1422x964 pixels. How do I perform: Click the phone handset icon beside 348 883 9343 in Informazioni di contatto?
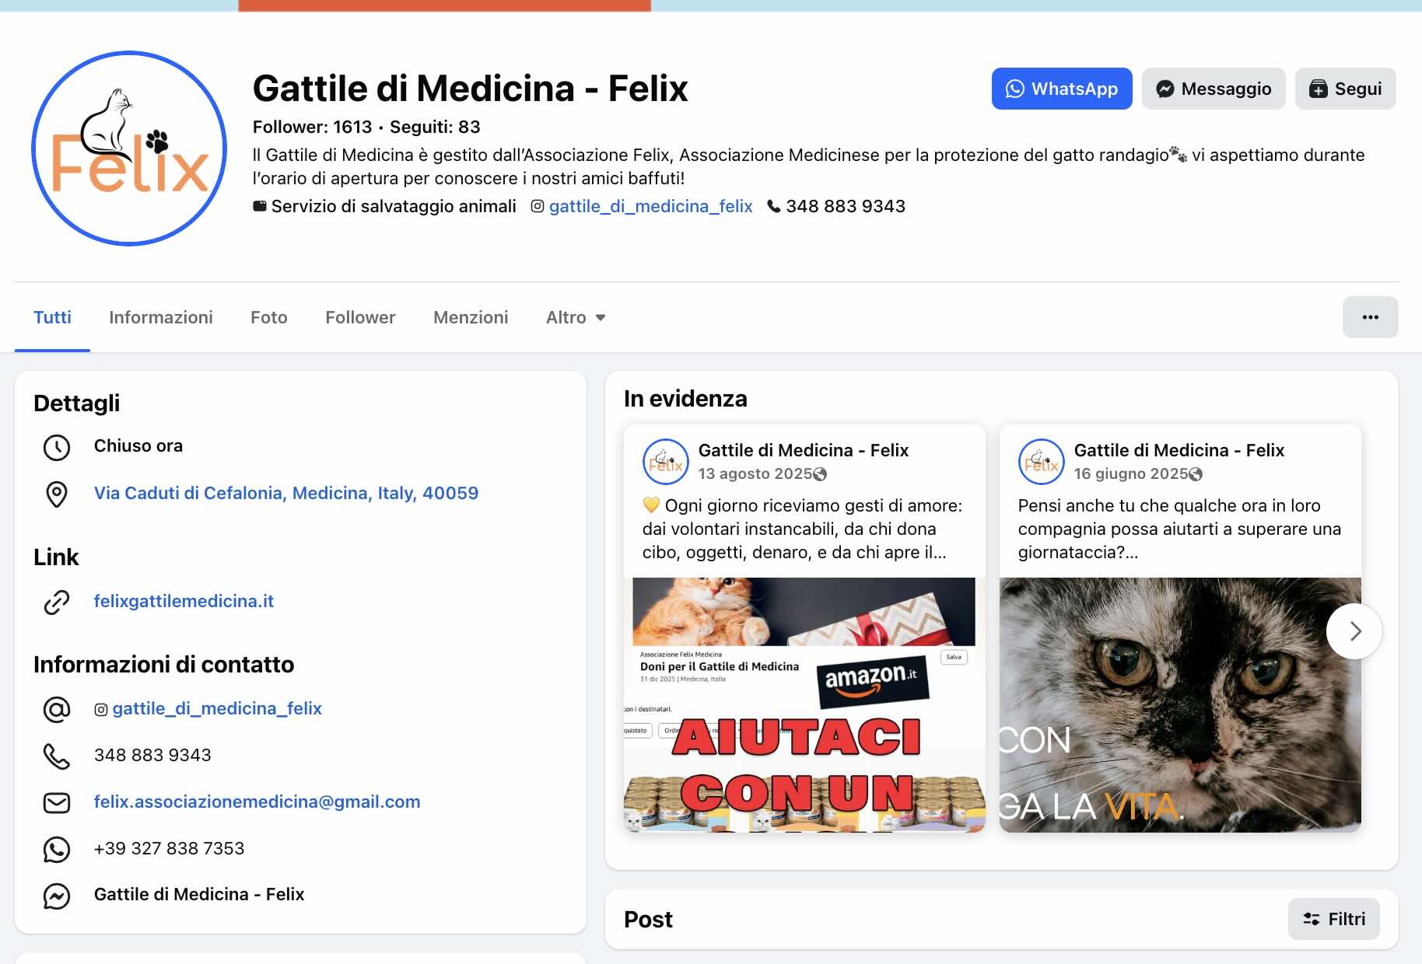pos(57,756)
